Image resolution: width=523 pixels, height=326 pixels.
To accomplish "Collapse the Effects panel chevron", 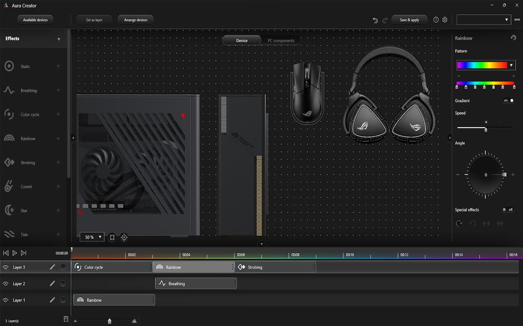I will (59, 38).
